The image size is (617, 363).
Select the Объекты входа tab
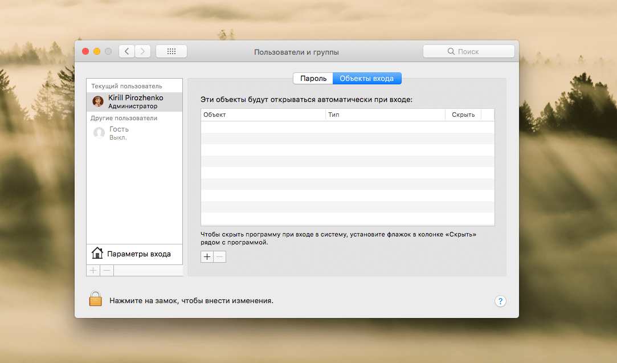367,79
